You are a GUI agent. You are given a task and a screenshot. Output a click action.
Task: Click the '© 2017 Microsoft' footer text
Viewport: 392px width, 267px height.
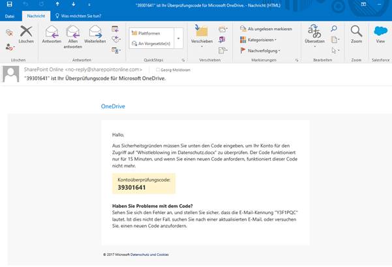click(x=116, y=255)
